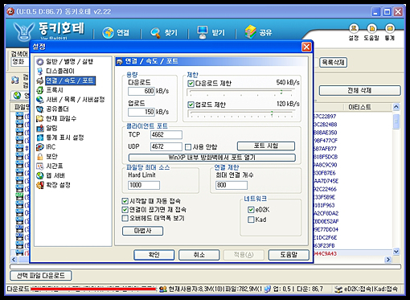Click WinXP 내부 방화벽에서 포트 열기 button
This screenshot has height=300, width=410.
(x=212, y=158)
